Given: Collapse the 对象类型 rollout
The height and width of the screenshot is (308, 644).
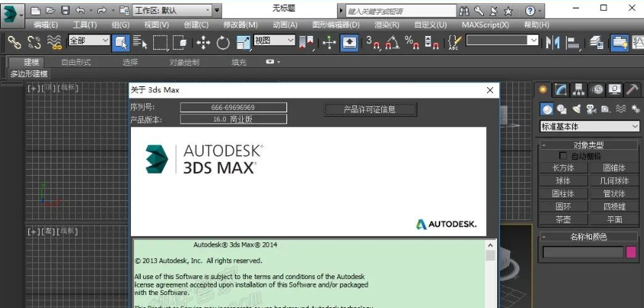Looking at the screenshot, I should pyautogui.click(x=589, y=144).
